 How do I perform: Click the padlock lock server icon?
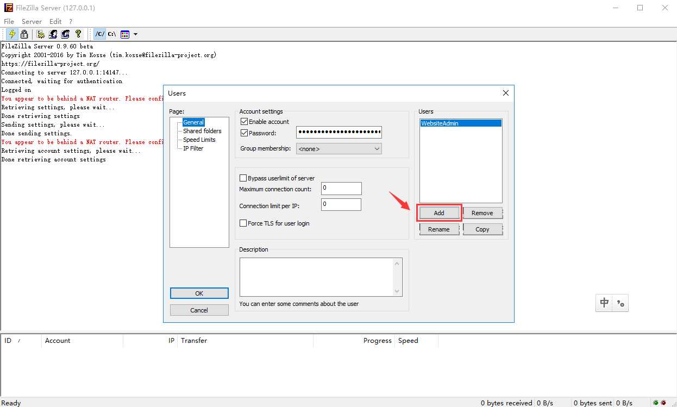coord(24,34)
